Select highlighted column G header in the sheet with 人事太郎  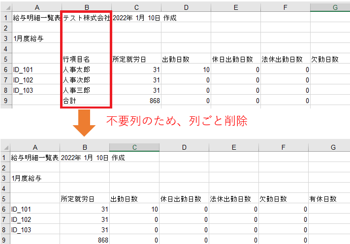[x=330, y=7]
